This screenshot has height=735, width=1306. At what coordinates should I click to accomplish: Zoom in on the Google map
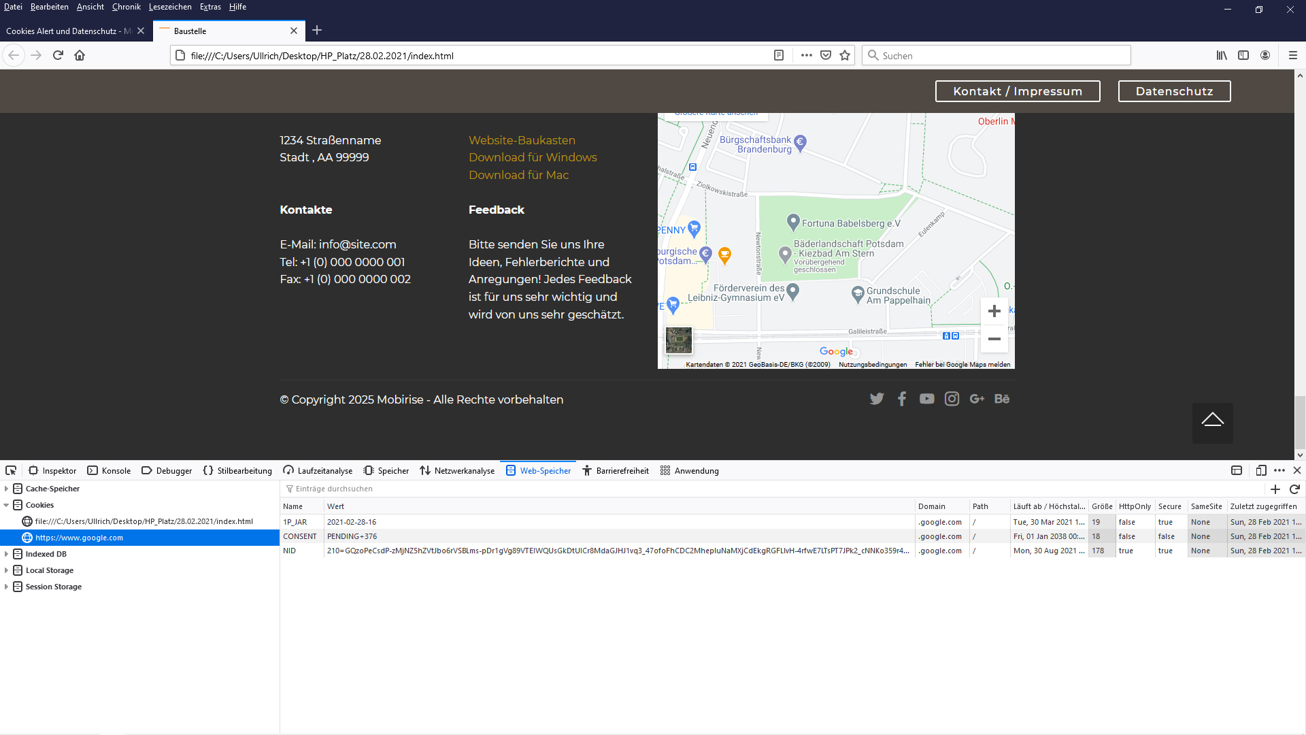(994, 311)
